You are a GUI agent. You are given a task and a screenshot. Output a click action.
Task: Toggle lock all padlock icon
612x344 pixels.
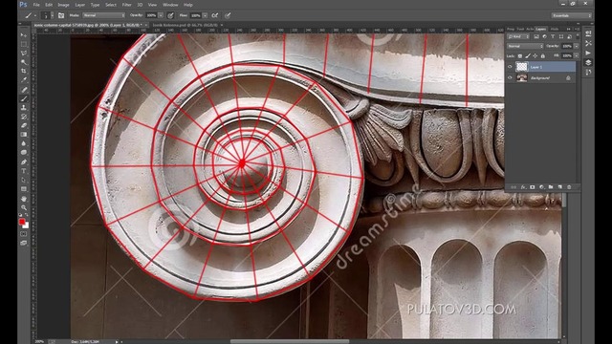click(x=542, y=56)
